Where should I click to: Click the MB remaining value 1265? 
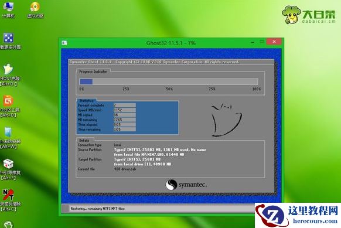(125, 120)
